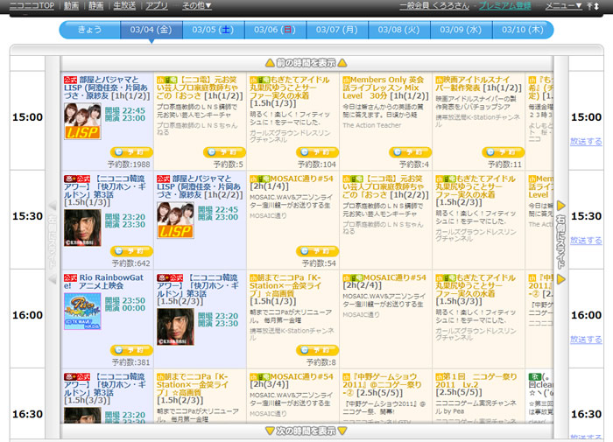
Task: Click The Action Teacher channel name
Action: pyautogui.click(x=372, y=125)
